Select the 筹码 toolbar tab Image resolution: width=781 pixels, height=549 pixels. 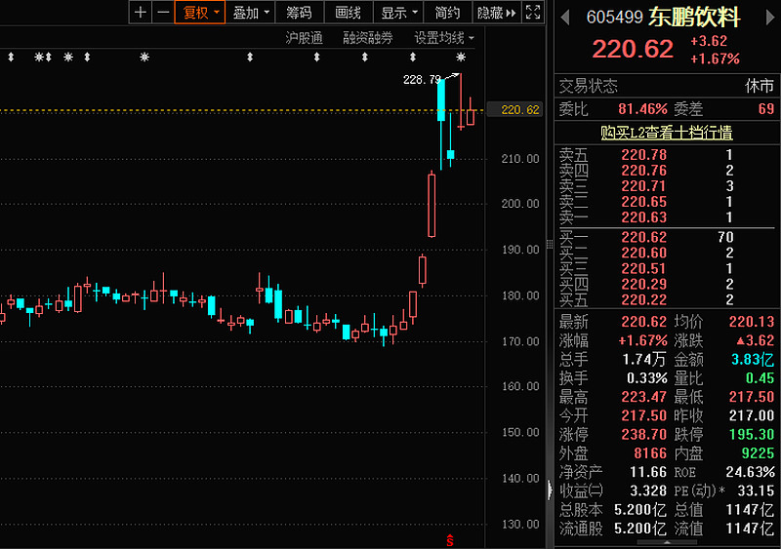(300, 13)
